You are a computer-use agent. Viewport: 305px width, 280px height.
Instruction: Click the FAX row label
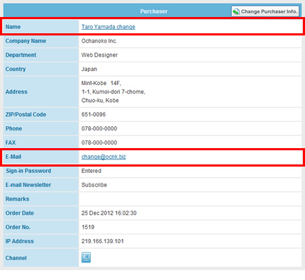[11, 142]
